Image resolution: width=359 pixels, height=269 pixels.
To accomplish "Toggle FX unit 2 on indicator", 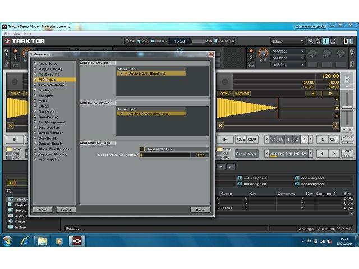I will pyautogui.click(x=251, y=51).
